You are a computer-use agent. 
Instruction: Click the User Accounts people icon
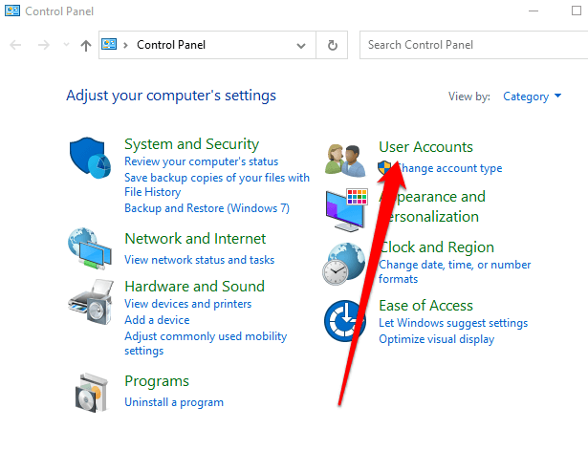click(x=345, y=160)
